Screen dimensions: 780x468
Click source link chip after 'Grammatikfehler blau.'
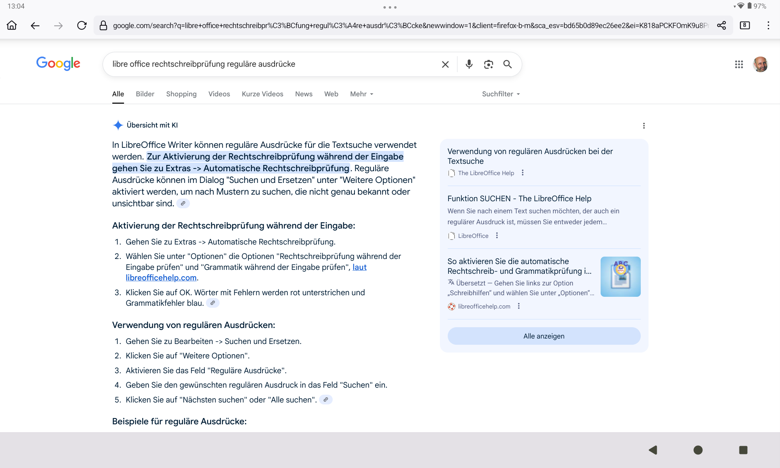tap(213, 303)
